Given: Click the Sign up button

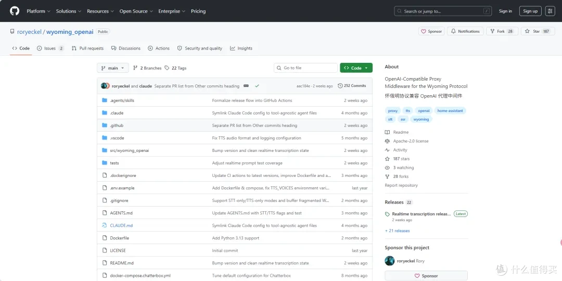Looking at the screenshot, I should tap(530, 11).
